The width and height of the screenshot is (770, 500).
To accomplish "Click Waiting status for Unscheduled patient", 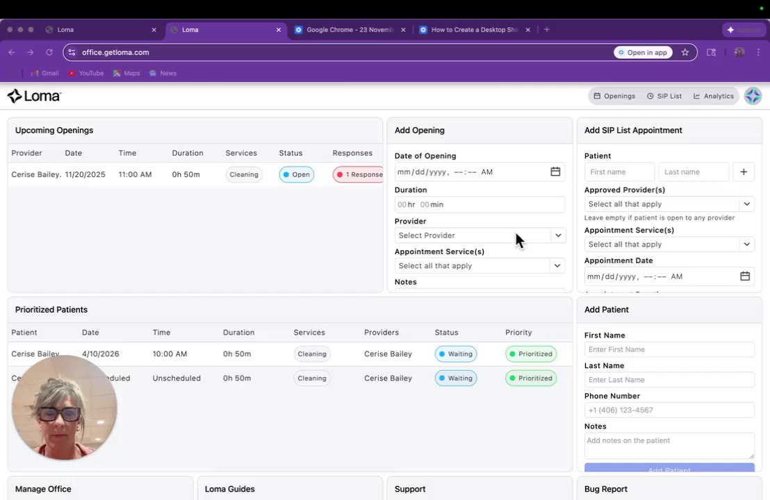I will [456, 378].
